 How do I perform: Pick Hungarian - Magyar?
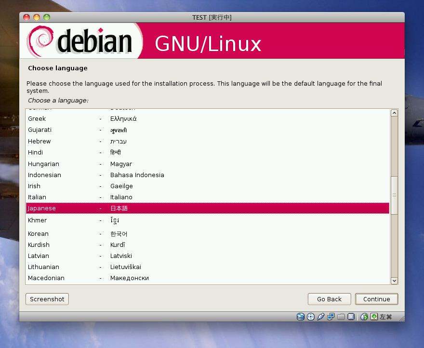pyautogui.click(x=208, y=164)
